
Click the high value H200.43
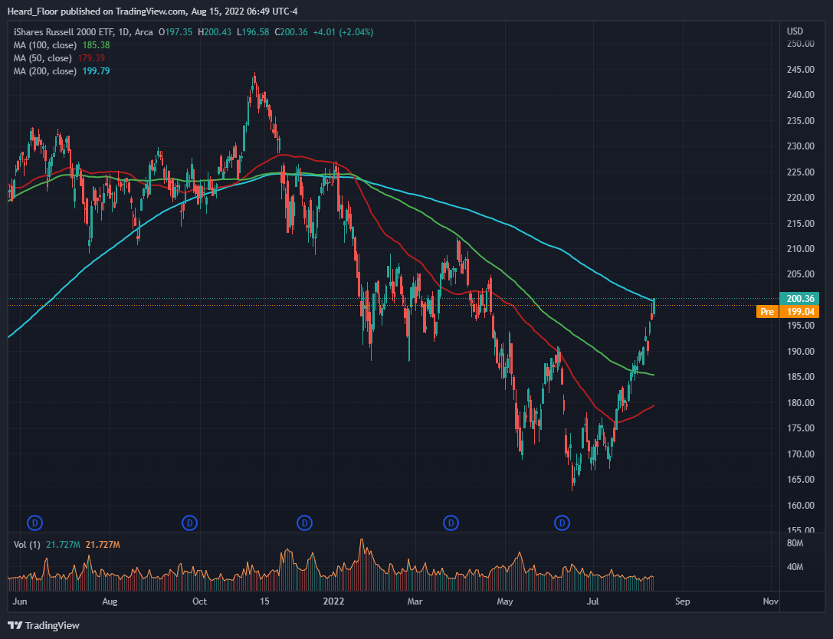click(x=215, y=32)
